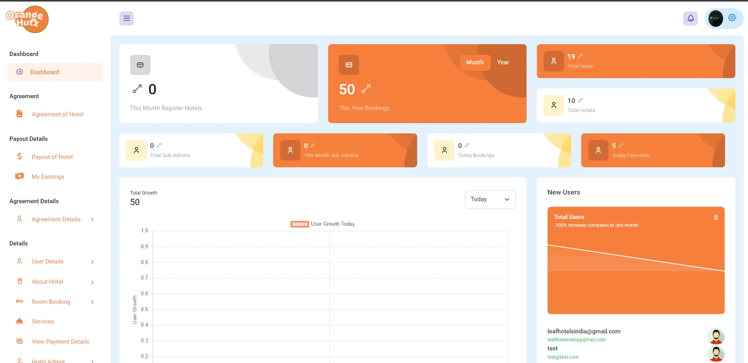Image resolution: width=748 pixels, height=363 pixels.
Task: Click the Agreement of Hotel document icon
Action: pyautogui.click(x=19, y=114)
